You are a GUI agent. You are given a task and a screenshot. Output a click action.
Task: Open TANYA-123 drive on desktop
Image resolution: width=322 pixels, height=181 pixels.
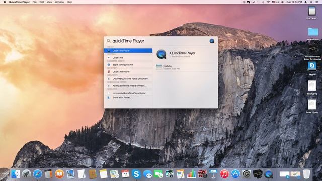[312, 13]
